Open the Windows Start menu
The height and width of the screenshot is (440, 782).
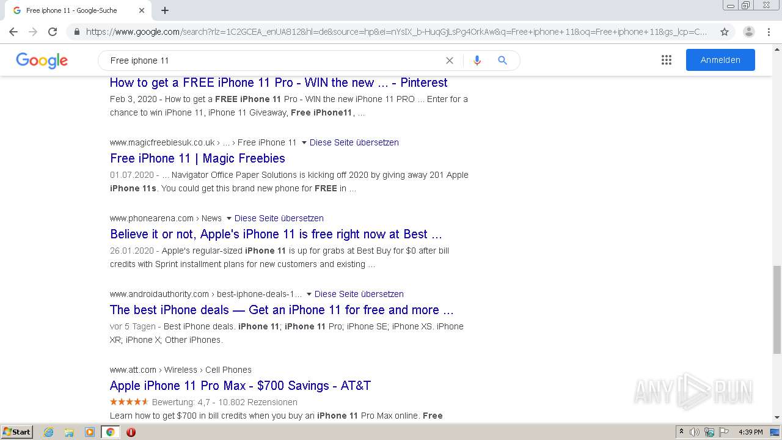16,431
